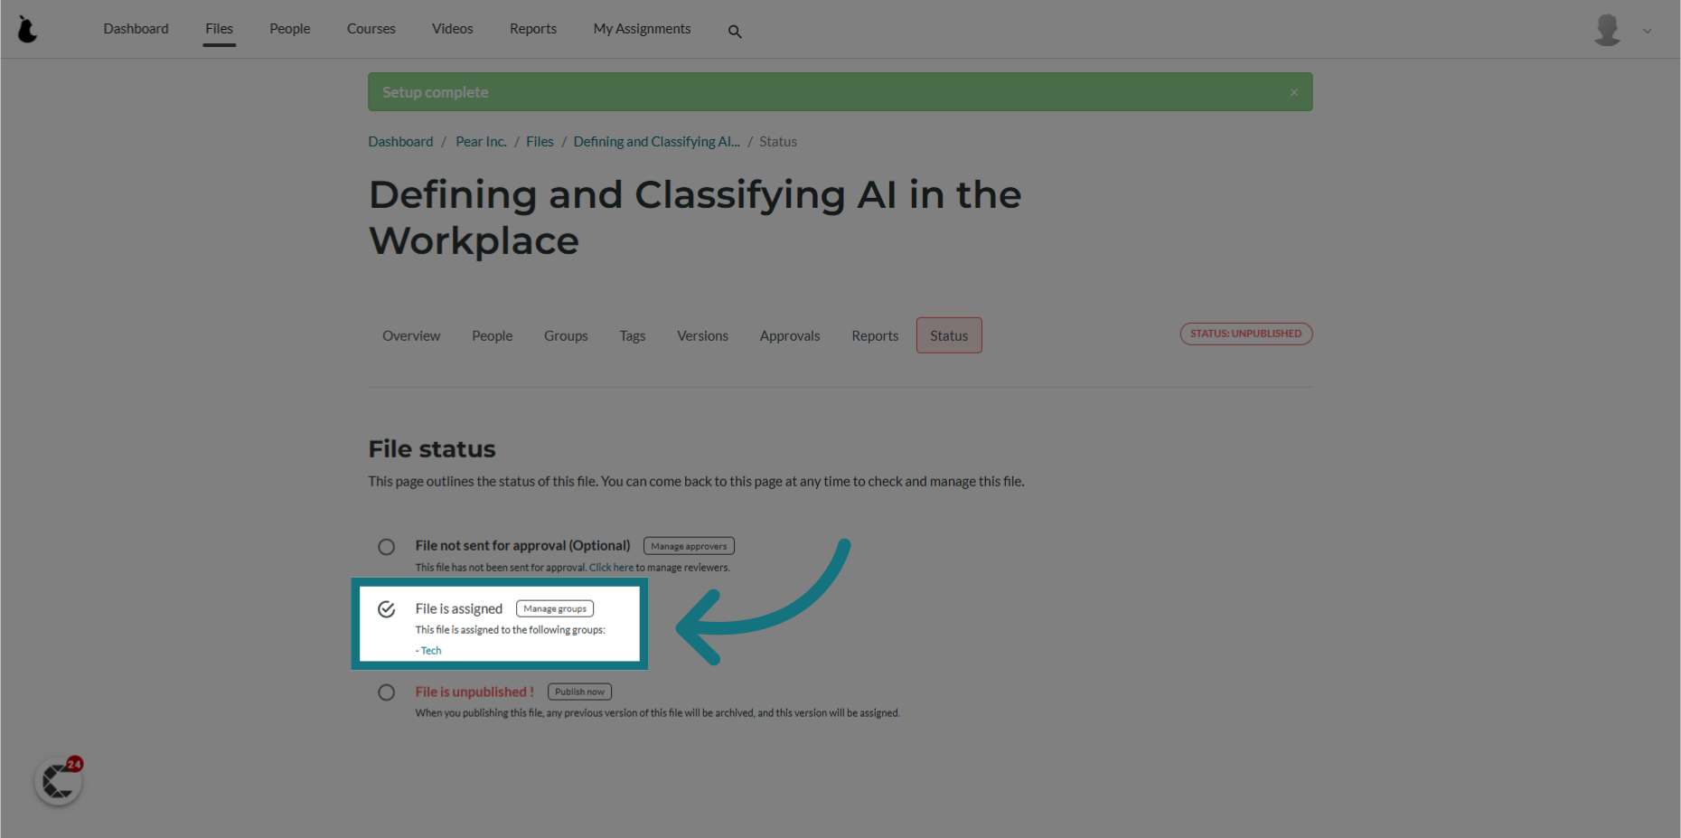Switch to the Versions tab
The height and width of the screenshot is (838, 1681).
pos(702,336)
